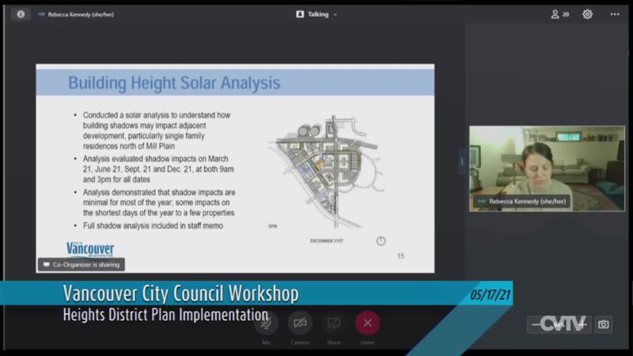Click the Building Height Solar Analysis title

click(173, 82)
